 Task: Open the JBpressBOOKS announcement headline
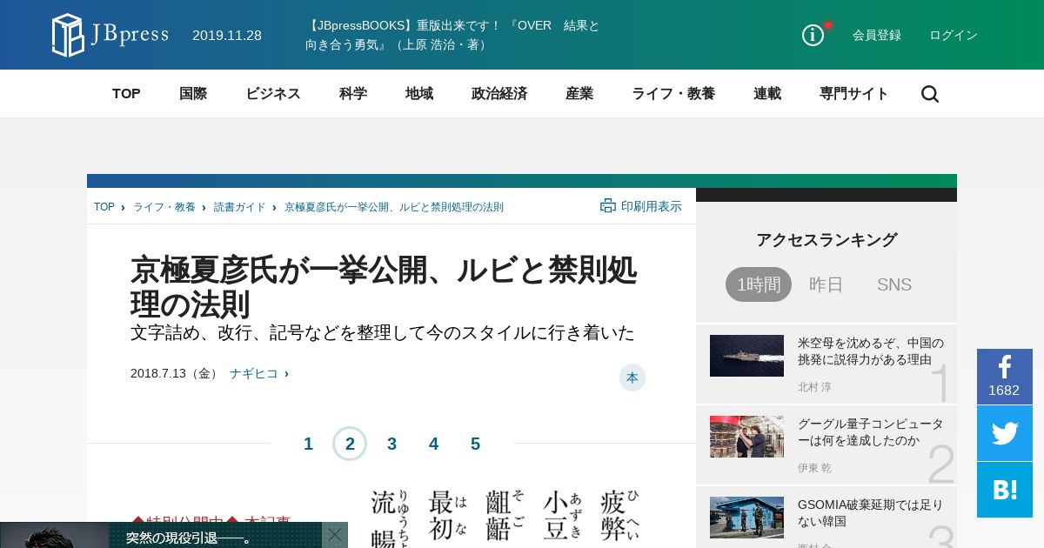click(452, 35)
